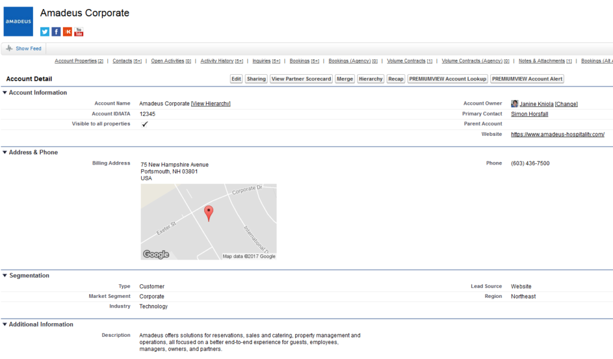The height and width of the screenshot is (359, 613).
Task: Jump to Activity History related list
Action: coord(221,61)
